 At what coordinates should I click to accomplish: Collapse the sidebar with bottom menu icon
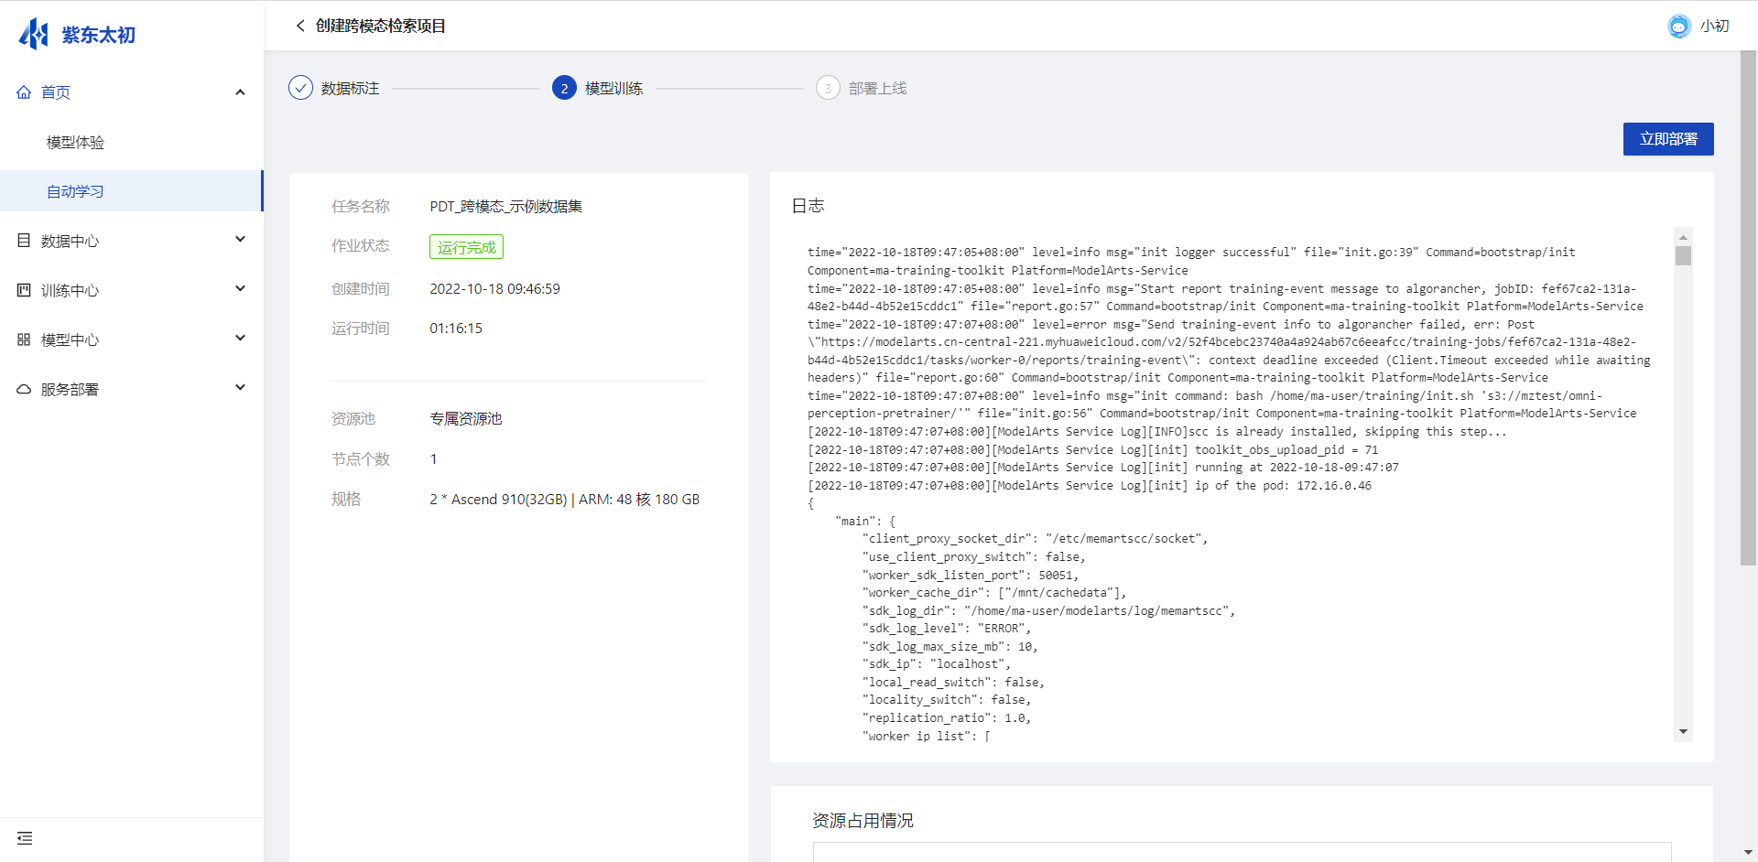pos(25,838)
